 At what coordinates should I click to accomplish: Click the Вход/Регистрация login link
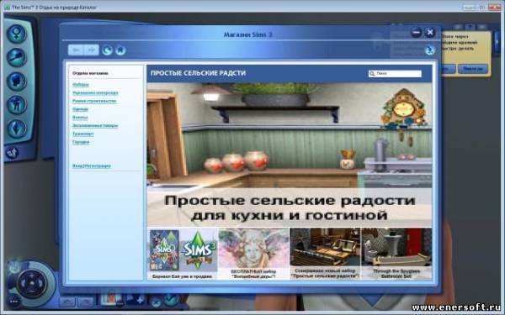[x=92, y=165]
